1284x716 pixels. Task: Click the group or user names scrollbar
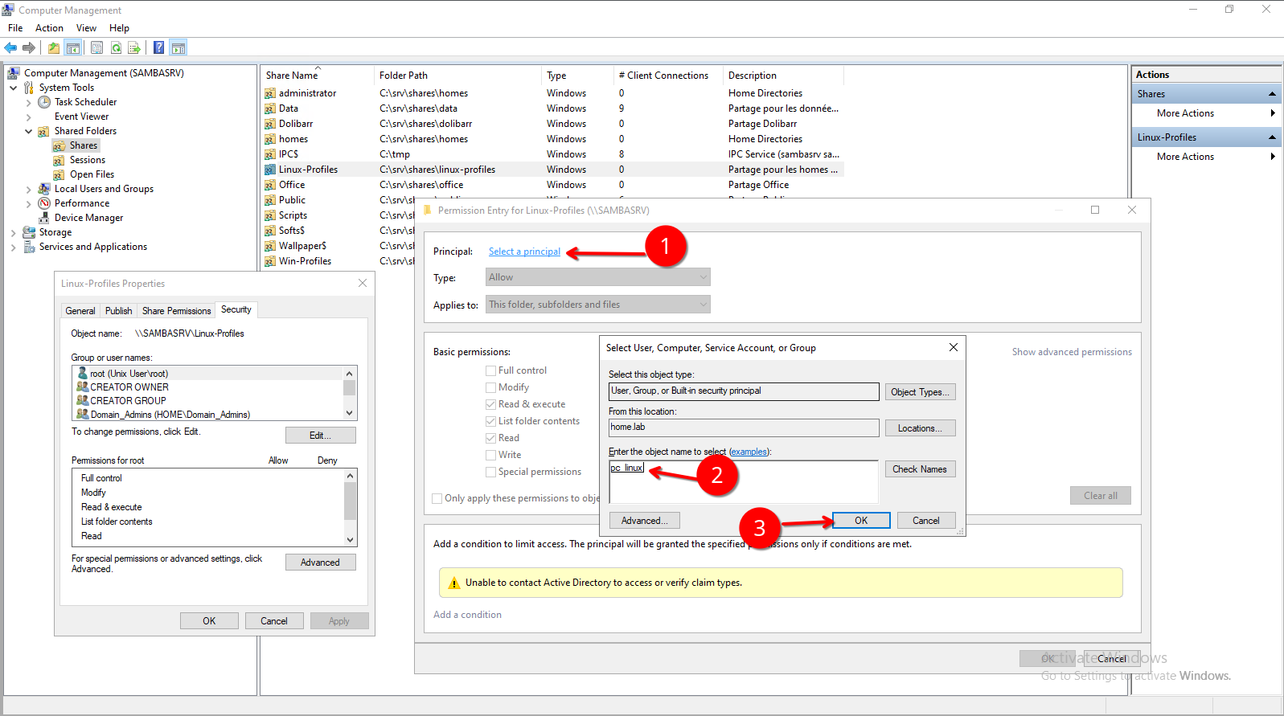pos(349,394)
